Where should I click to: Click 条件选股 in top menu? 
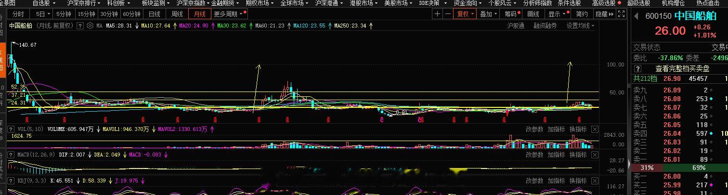tap(569, 3)
